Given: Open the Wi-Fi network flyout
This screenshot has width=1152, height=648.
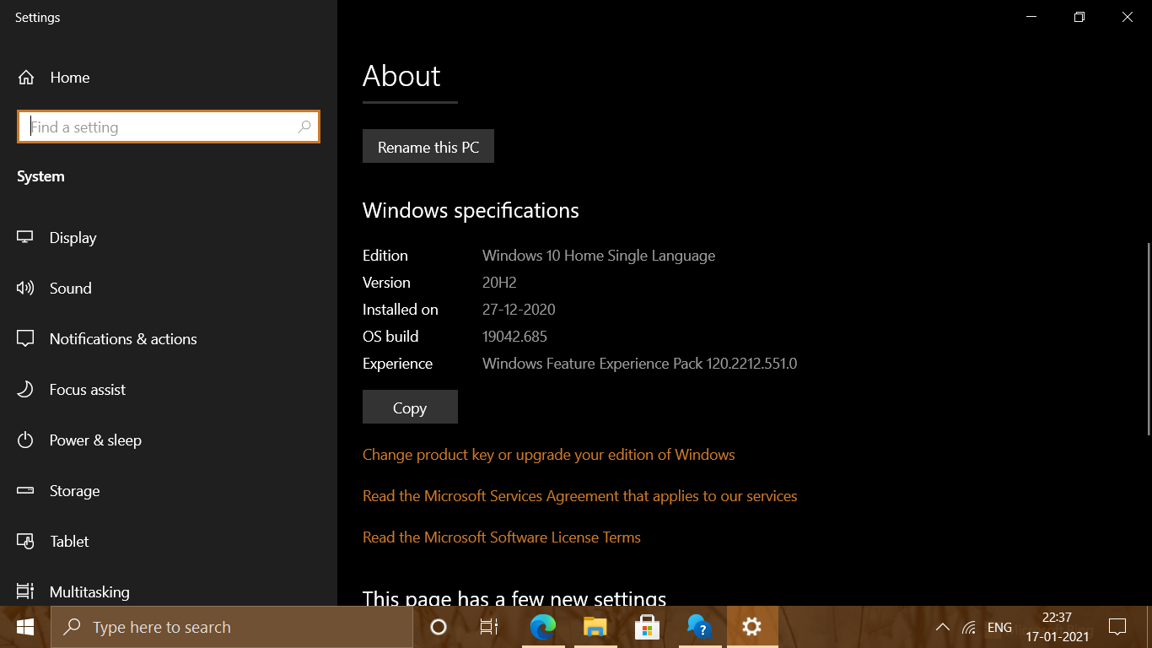Looking at the screenshot, I should (x=969, y=627).
